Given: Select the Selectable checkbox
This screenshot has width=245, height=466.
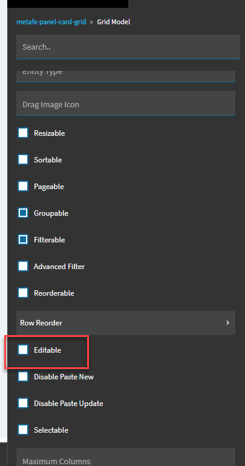Looking at the screenshot, I should click(x=23, y=430).
